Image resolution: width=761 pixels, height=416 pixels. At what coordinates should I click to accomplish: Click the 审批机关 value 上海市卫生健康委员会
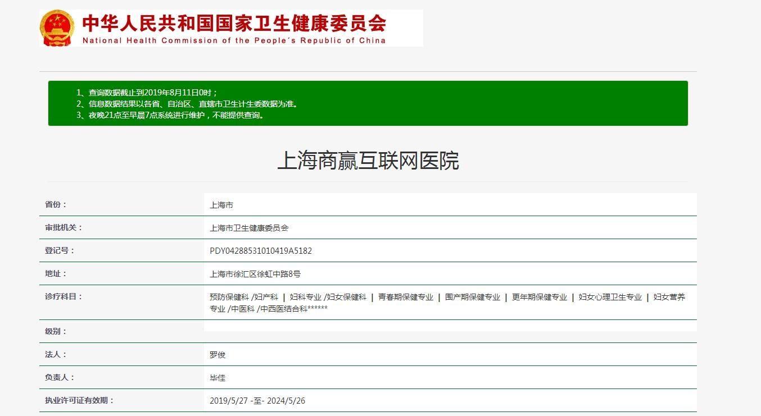pos(249,228)
